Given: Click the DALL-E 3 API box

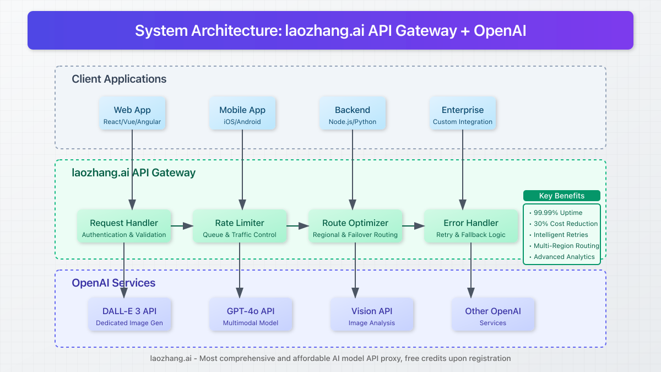Looking at the screenshot, I should point(129,314).
